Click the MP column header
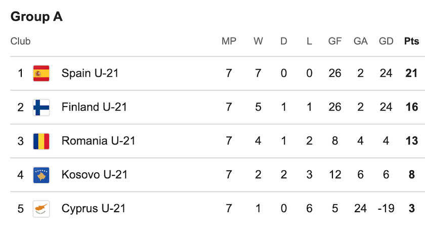Screen dimensions: 425x237 [x=229, y=41]
